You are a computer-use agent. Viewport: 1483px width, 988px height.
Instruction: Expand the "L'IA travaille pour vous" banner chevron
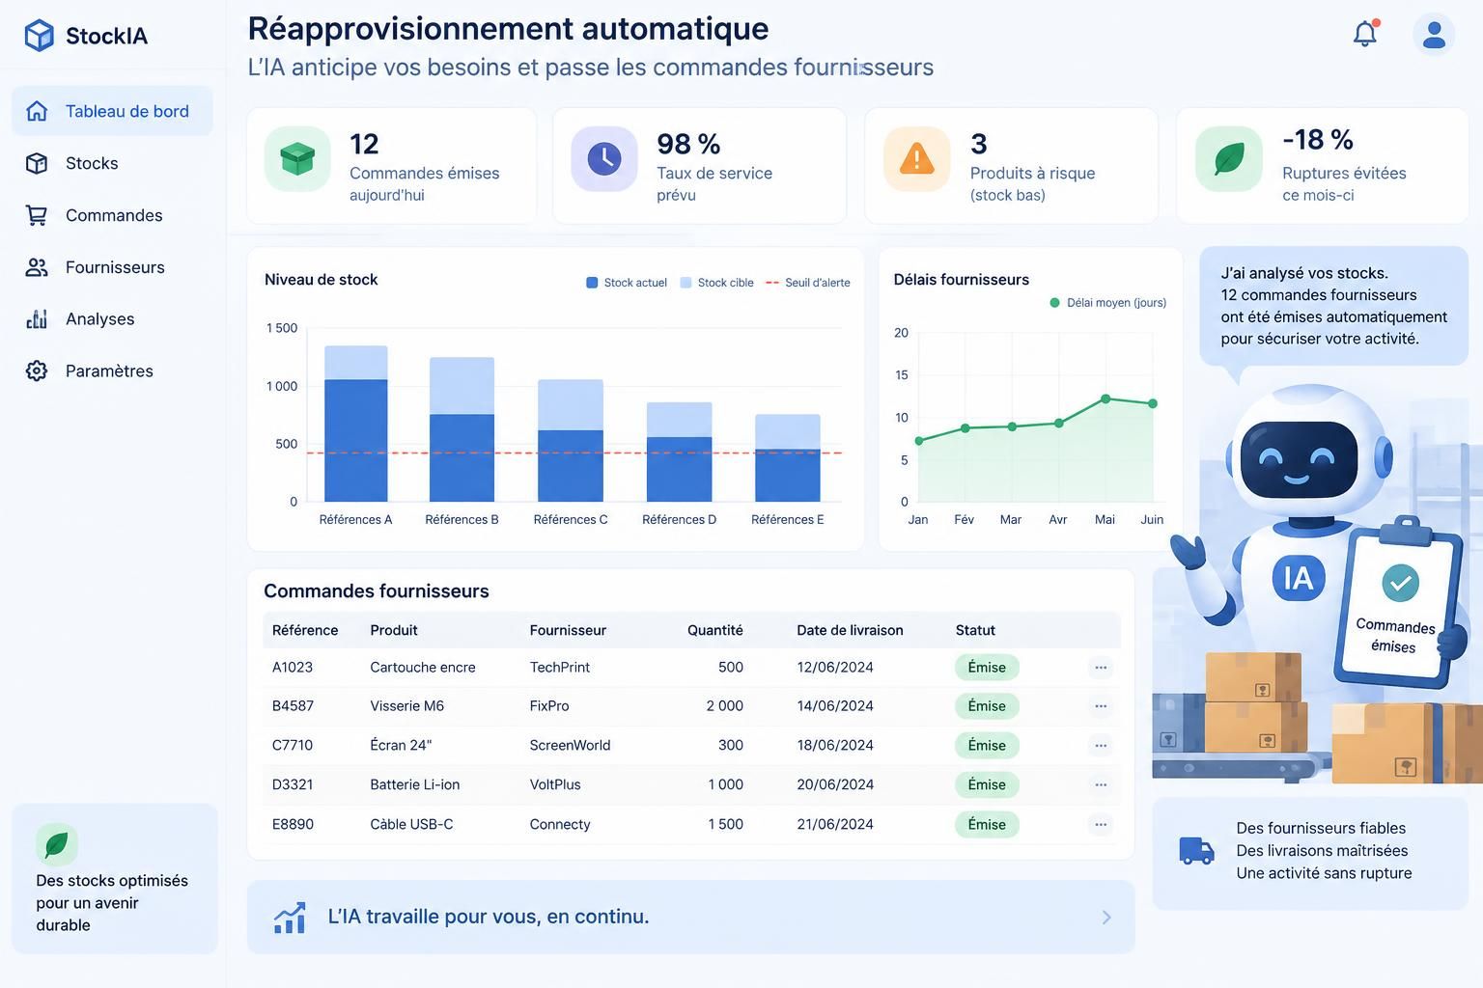1106,918
